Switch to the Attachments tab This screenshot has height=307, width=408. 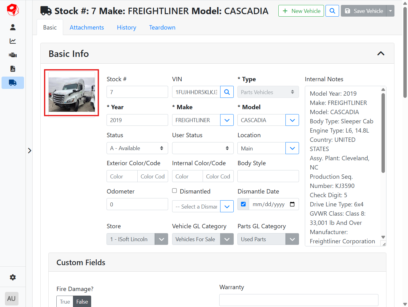pos(87,27)
